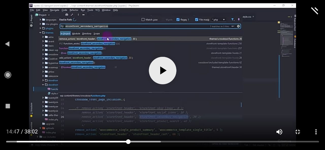
Task: Expand the astra theme folder
Action: coord(43,37)
